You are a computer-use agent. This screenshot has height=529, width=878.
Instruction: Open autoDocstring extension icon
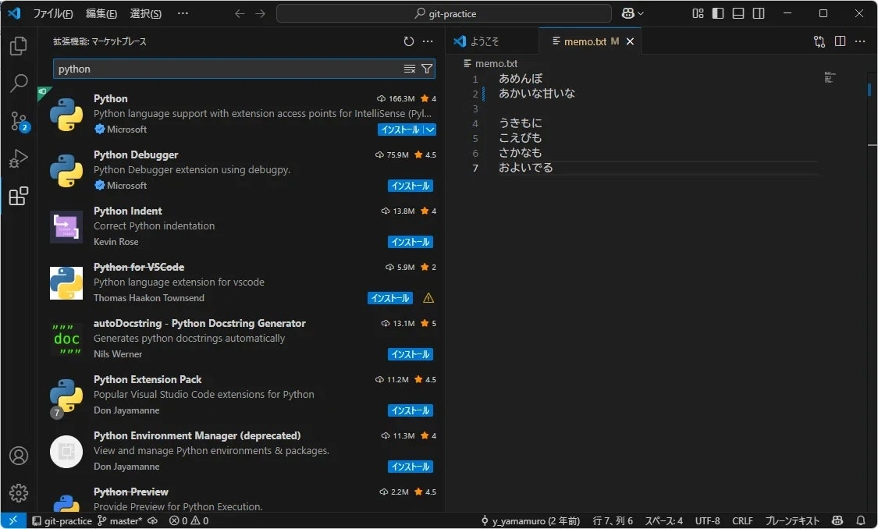pos(66,339)
